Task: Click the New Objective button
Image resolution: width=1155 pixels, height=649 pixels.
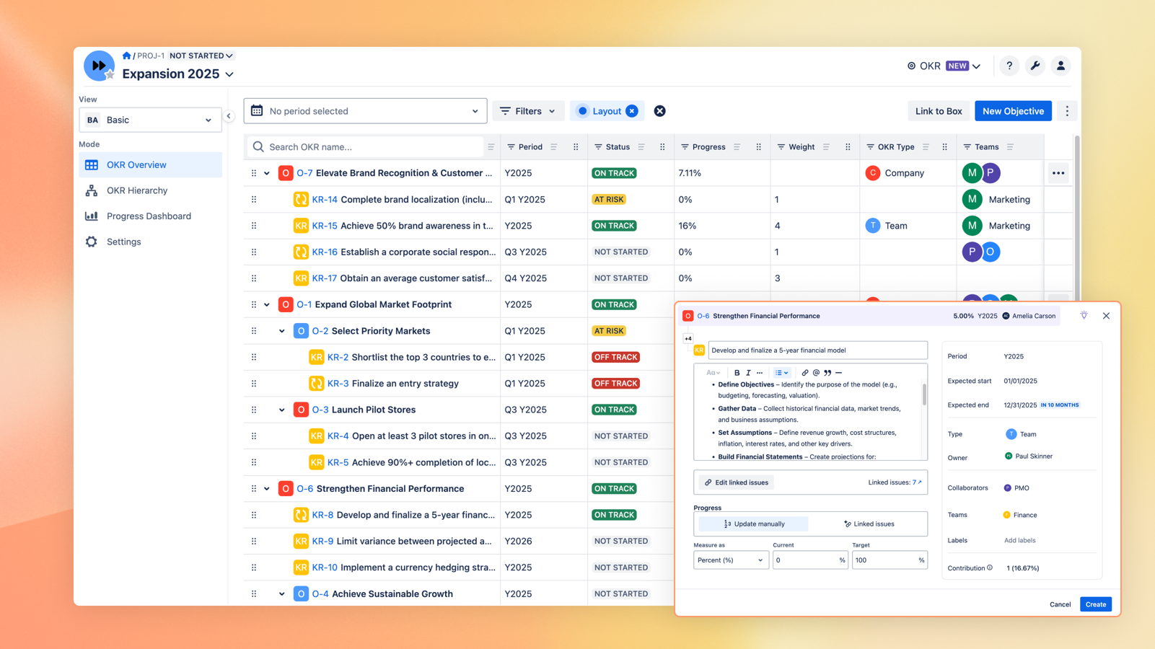Action: (x=1012, y=110)
